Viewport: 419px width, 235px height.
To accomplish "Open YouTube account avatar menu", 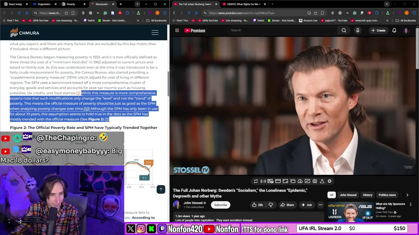I will click(406, 30).
